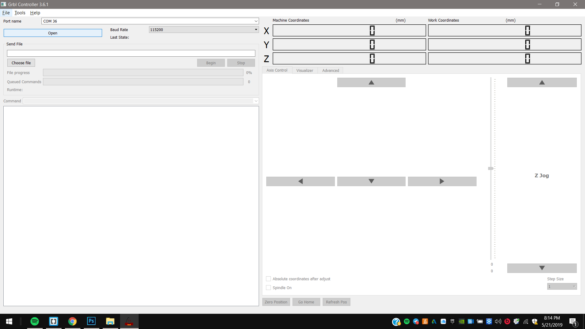Enable Absolute coordinates after adjust

coord(268,279)
